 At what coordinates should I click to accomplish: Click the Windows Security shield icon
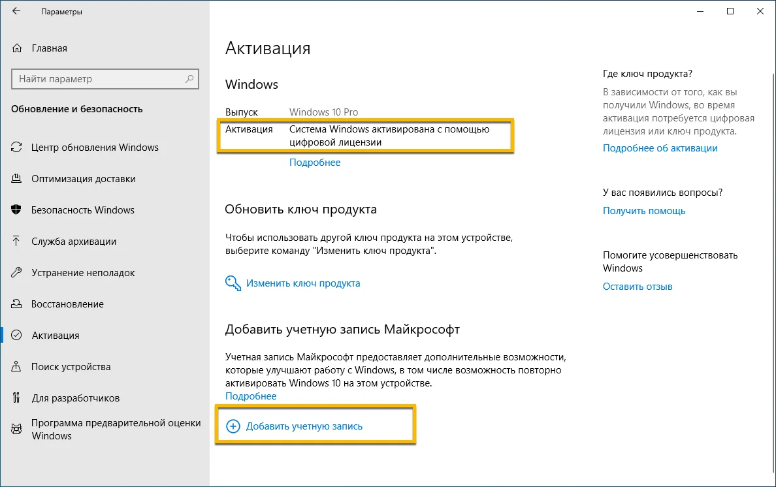point(17,210)
